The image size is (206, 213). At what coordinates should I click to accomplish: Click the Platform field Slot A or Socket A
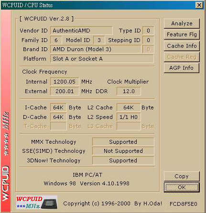coord(102,59)
